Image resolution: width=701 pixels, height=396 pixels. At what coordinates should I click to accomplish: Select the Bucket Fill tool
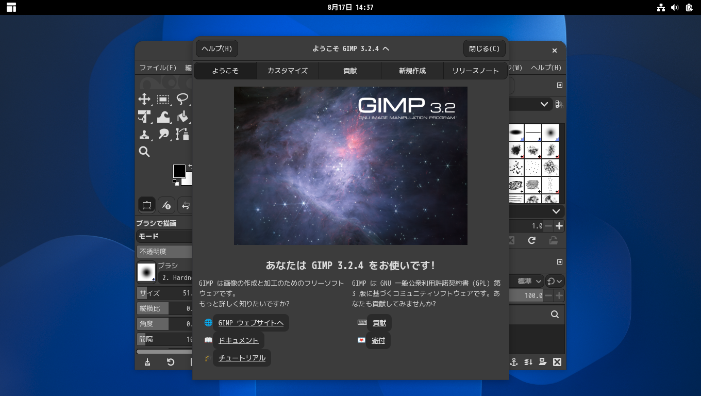tap(182, 117)
